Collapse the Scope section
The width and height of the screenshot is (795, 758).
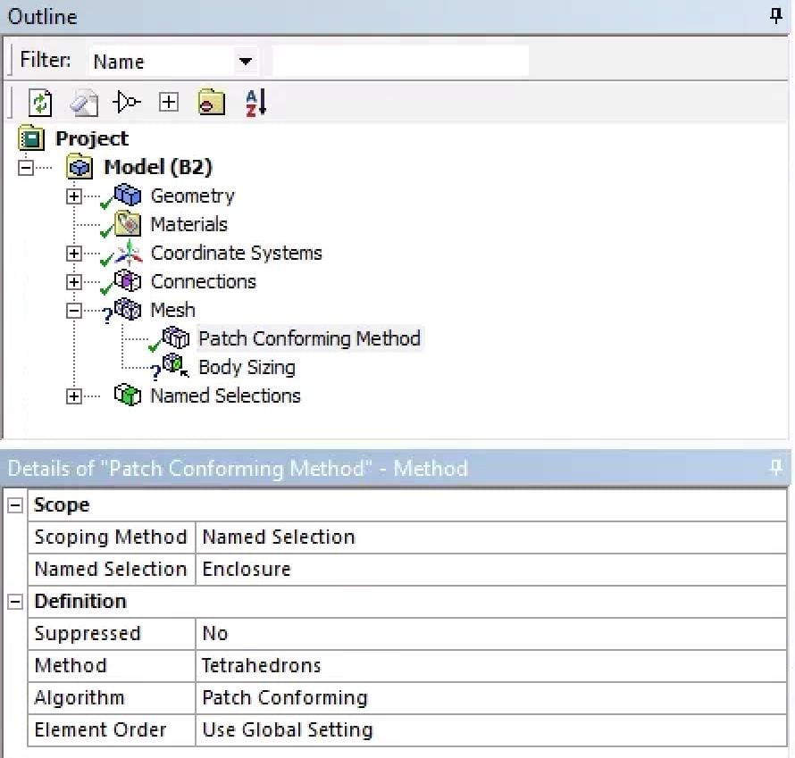(x=15, y=505)
